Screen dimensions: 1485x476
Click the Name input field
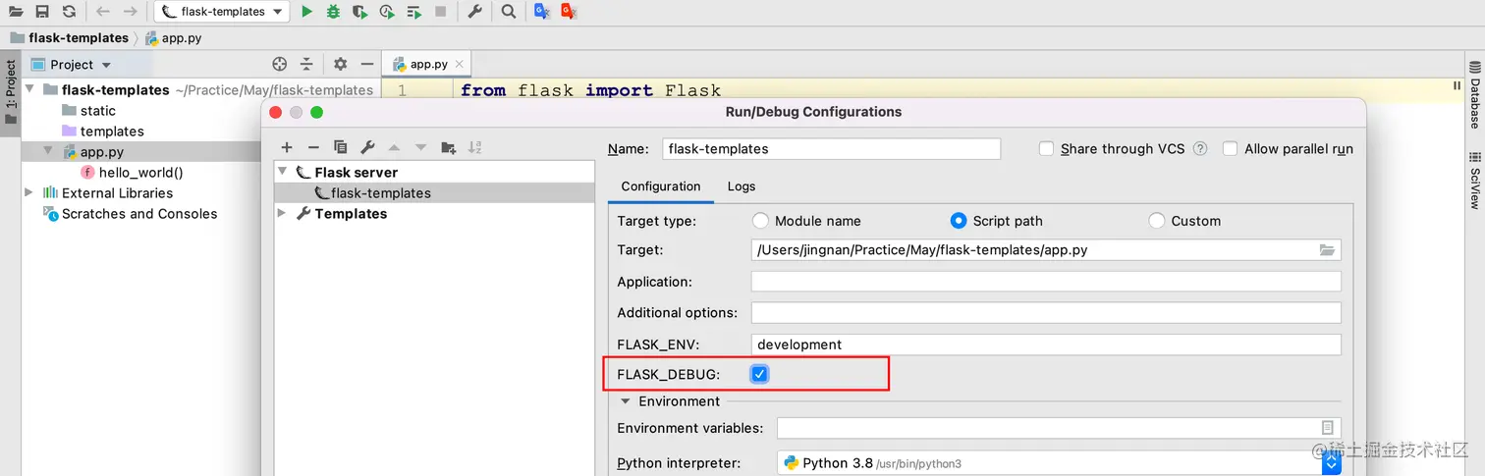click(x=832, y=149)
